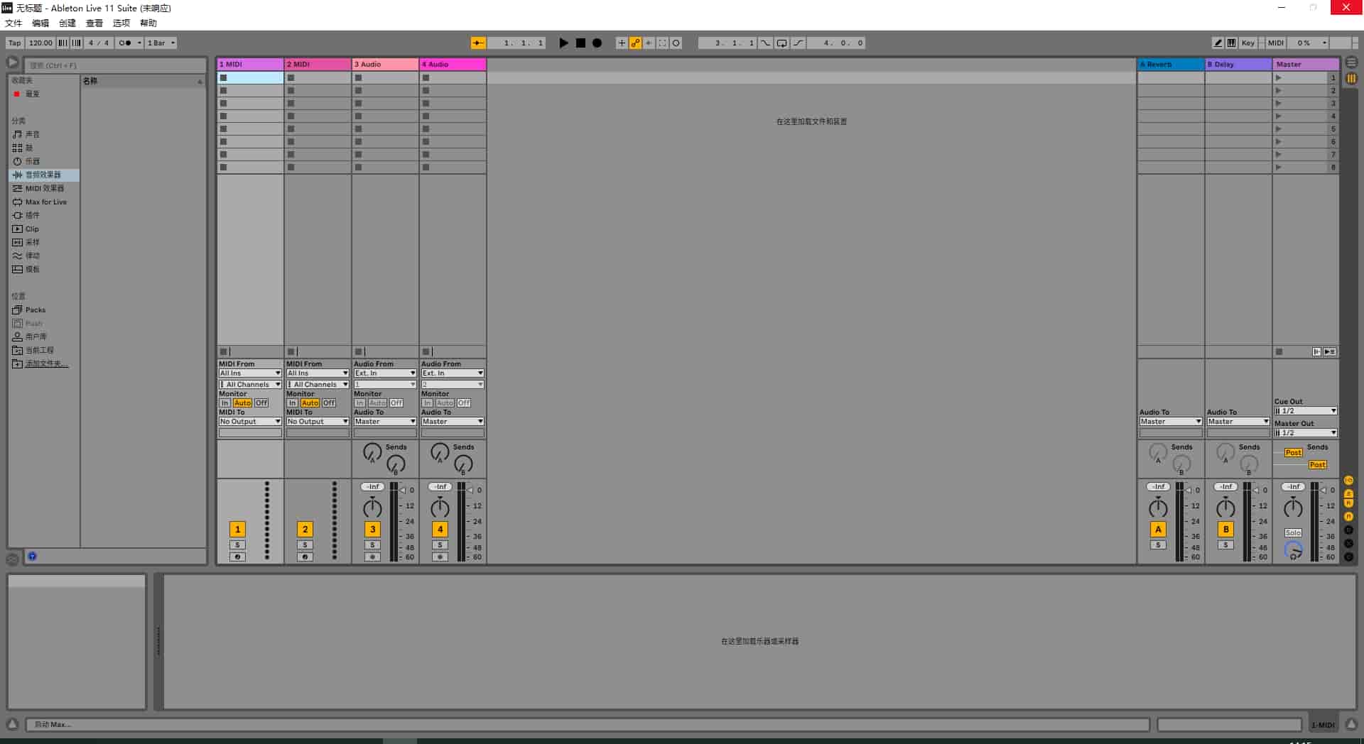The width and height of the screenshot is (1364, 744).
Task: Solo track 2 MIDI
Action: (305, 545)
